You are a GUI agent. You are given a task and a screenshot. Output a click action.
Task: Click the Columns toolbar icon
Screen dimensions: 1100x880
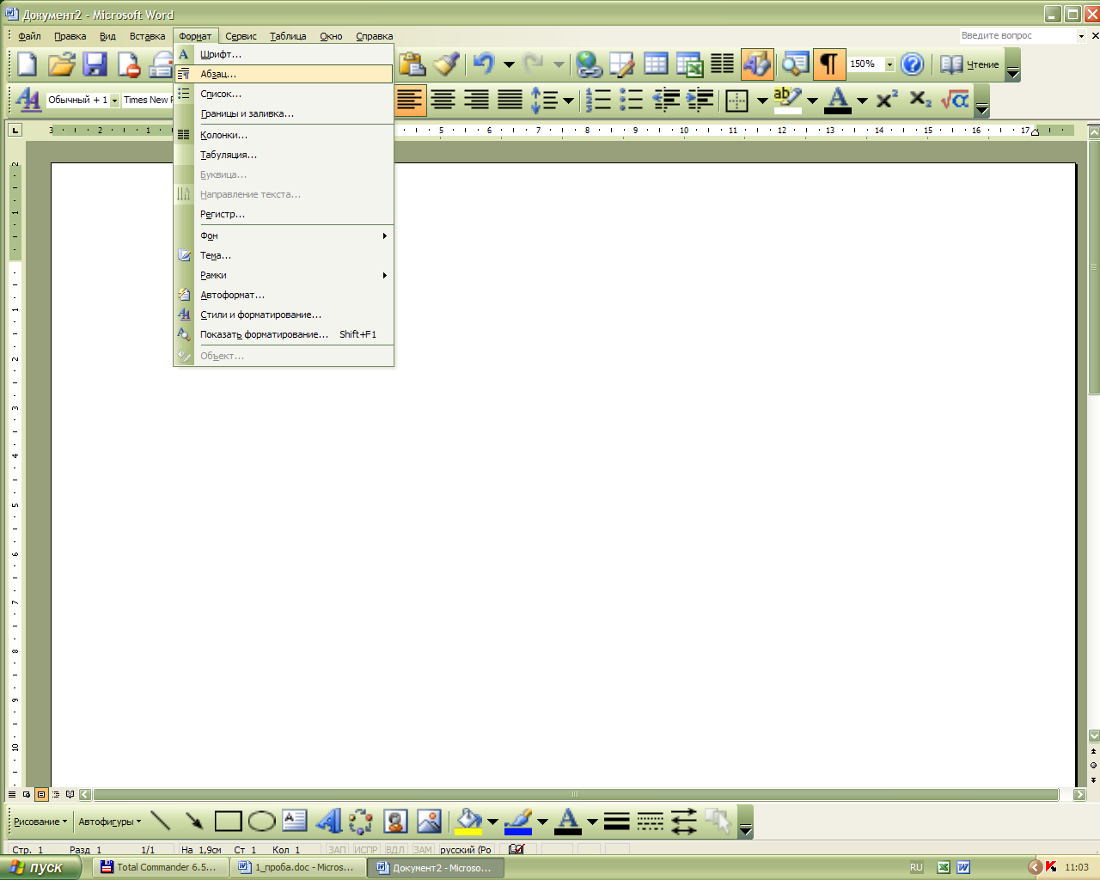click(723, 64)
